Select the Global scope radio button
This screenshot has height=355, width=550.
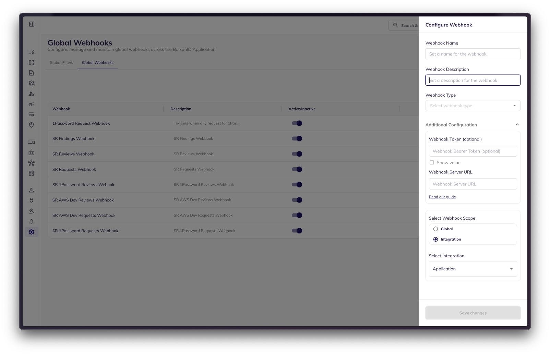pos(435,229)
